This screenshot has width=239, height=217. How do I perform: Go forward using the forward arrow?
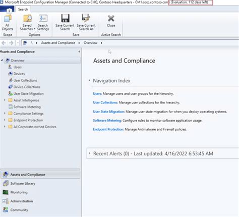[x=11, y=43]
